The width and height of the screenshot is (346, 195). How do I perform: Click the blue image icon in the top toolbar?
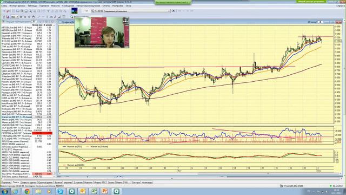[x=75, y=11]
